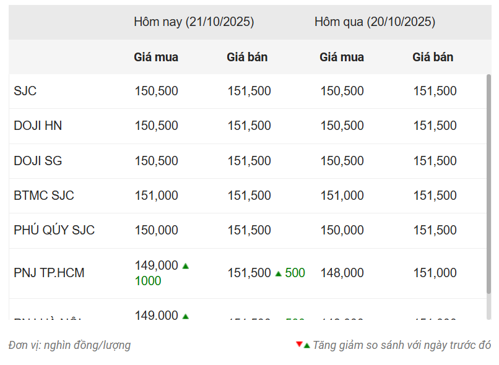Select the DOJI HN row label

tap(38, 126)
